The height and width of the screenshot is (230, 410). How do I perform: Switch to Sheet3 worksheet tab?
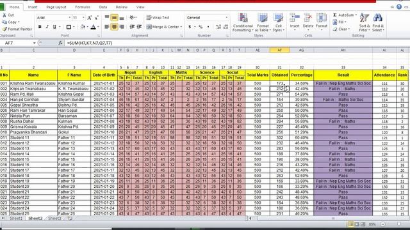point(54,218)
